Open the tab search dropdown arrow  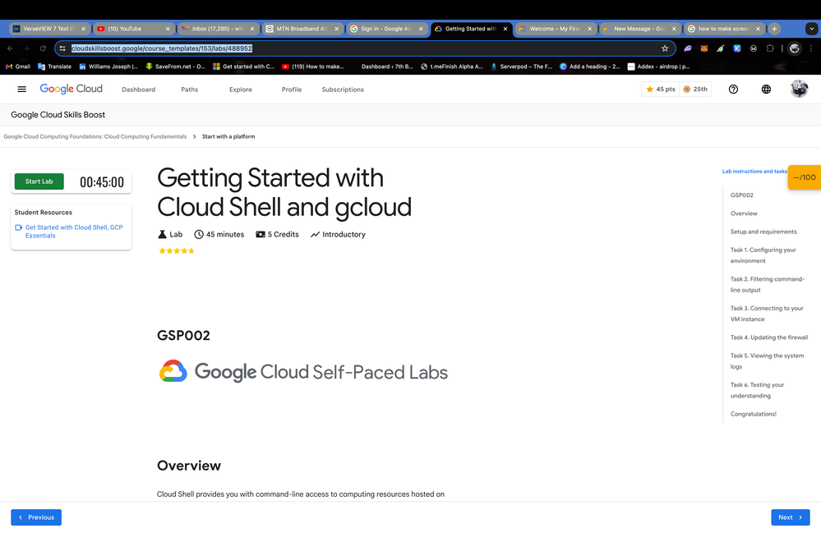[812, 29]
